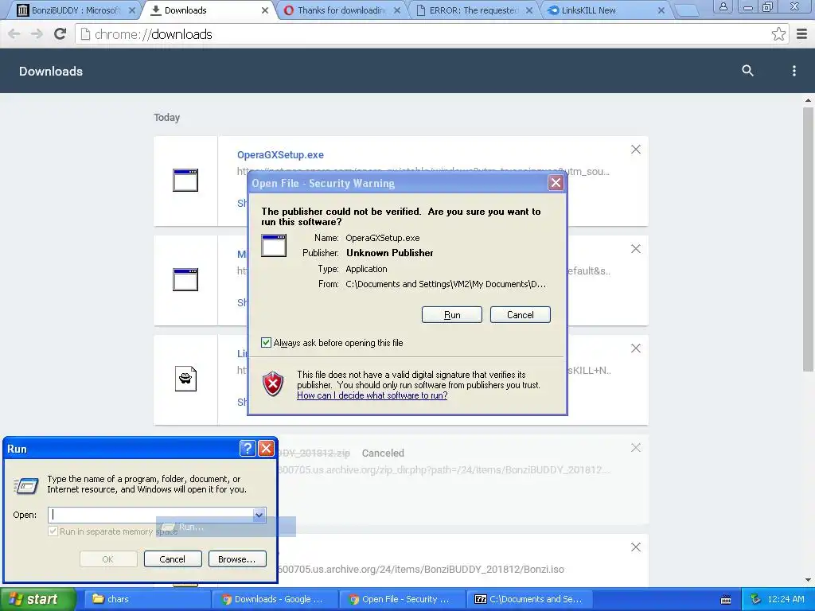The image size is (815, 611).
Task: Click the download icon on the Downloads tab
Action: (x=155, y=10)
